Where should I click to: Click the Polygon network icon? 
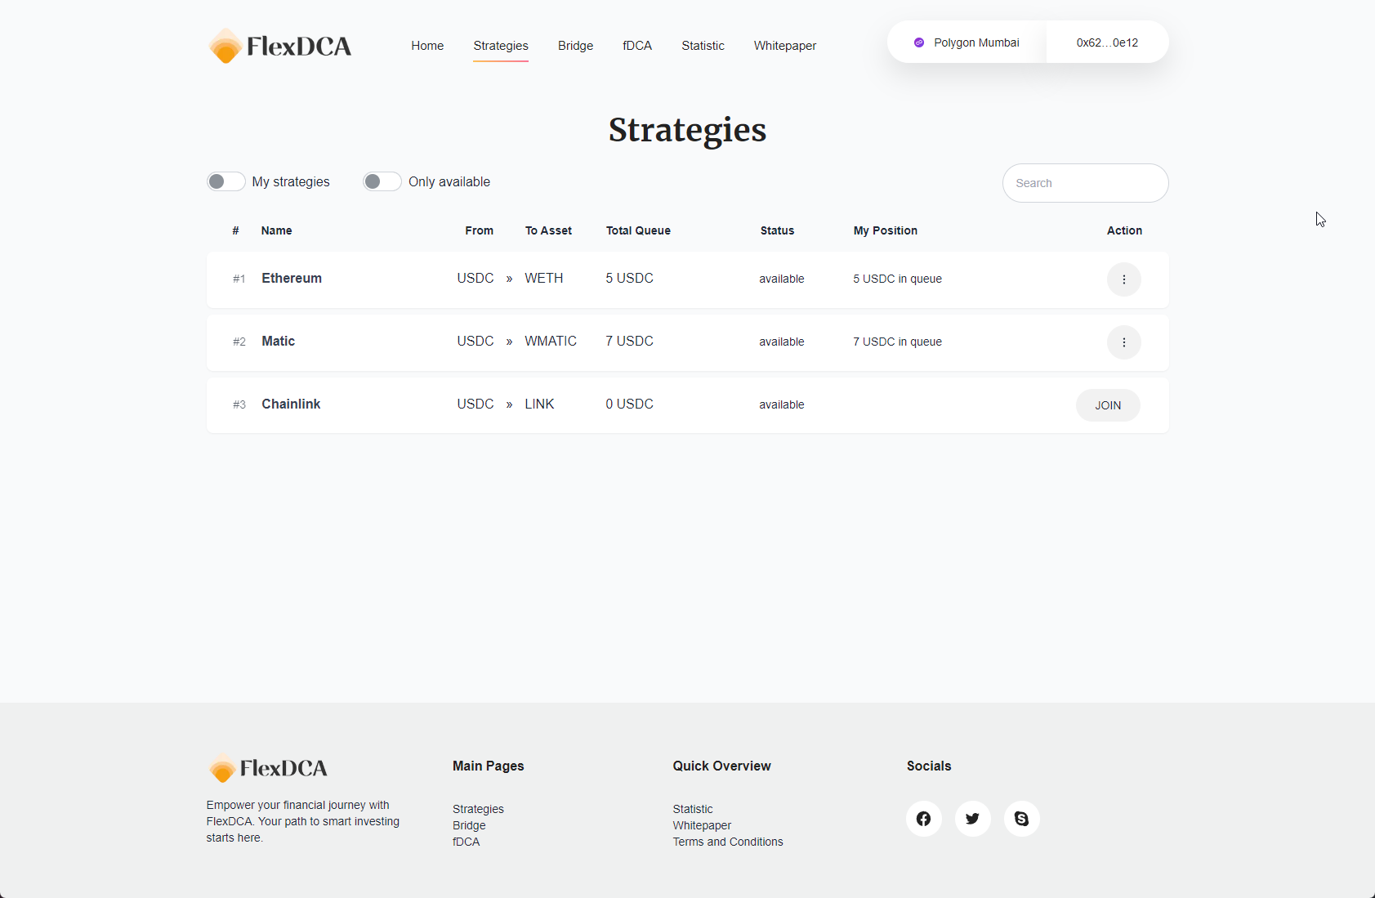919,42
